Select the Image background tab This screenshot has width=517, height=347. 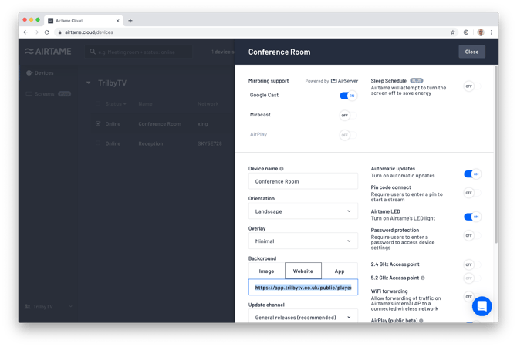[266, 271]
